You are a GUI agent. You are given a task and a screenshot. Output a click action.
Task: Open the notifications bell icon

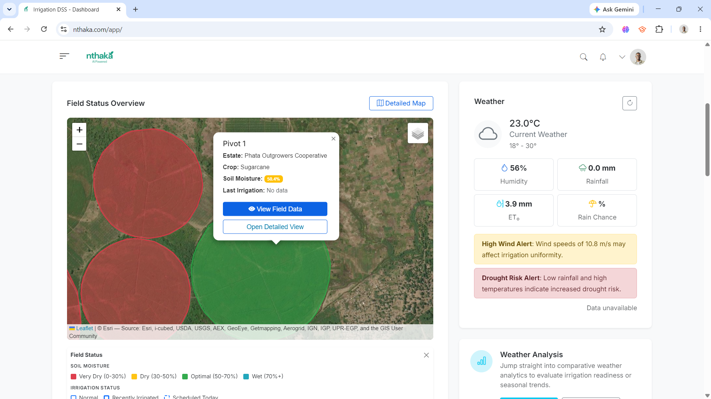[603, 57]
